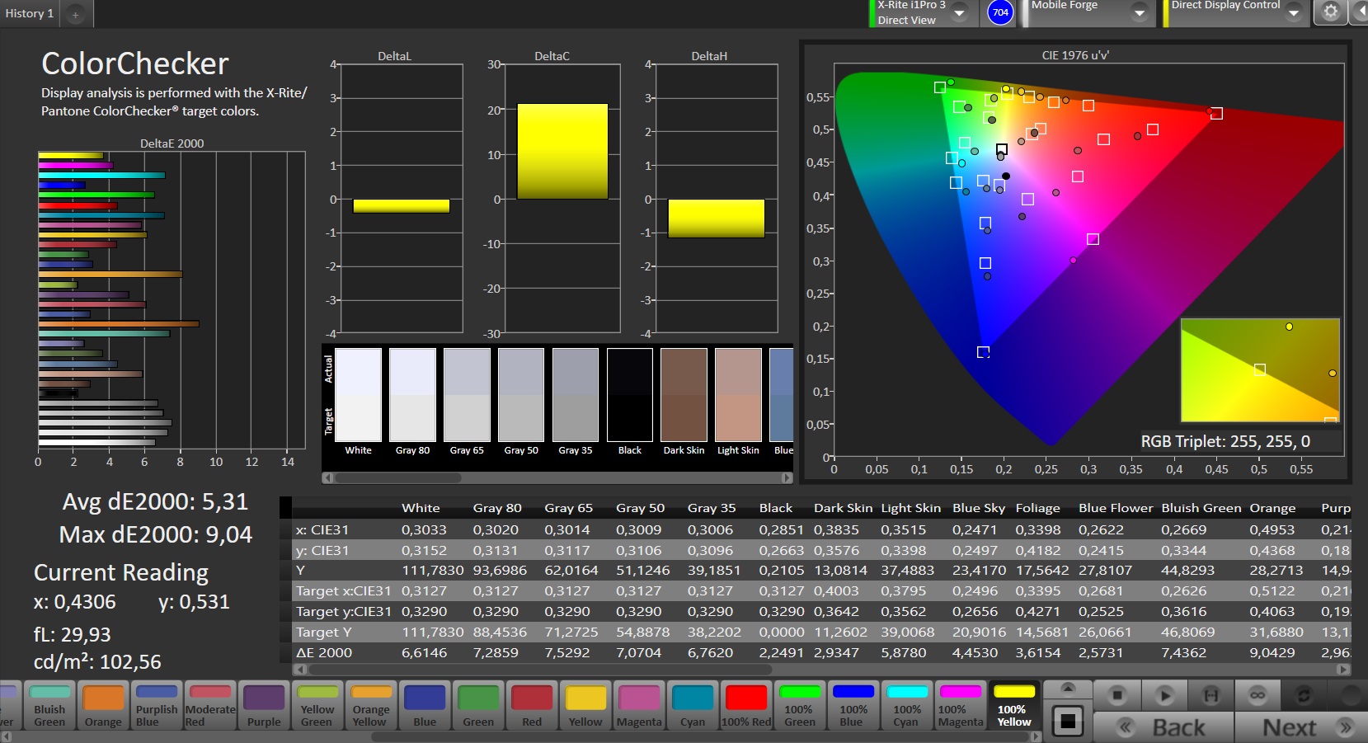
Task: Expand panel with the up arrow button
Action: [1068, 689]
